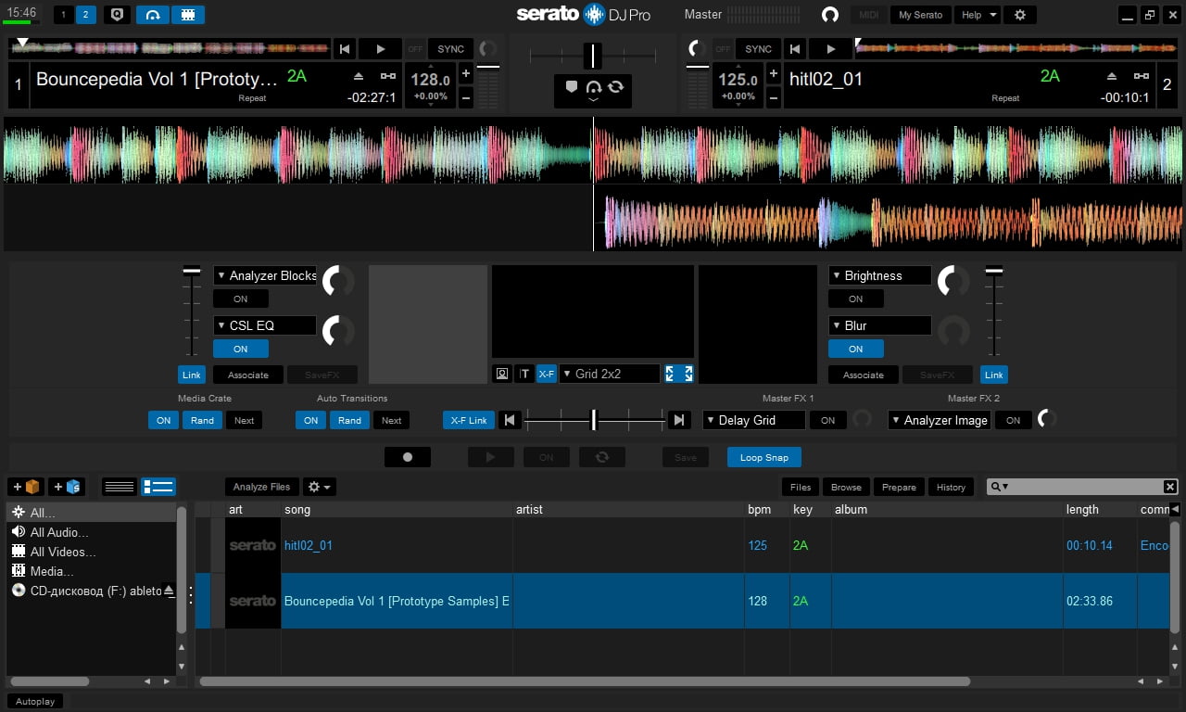
Task: Open the Browse panel tab
Action: (846, 487)
